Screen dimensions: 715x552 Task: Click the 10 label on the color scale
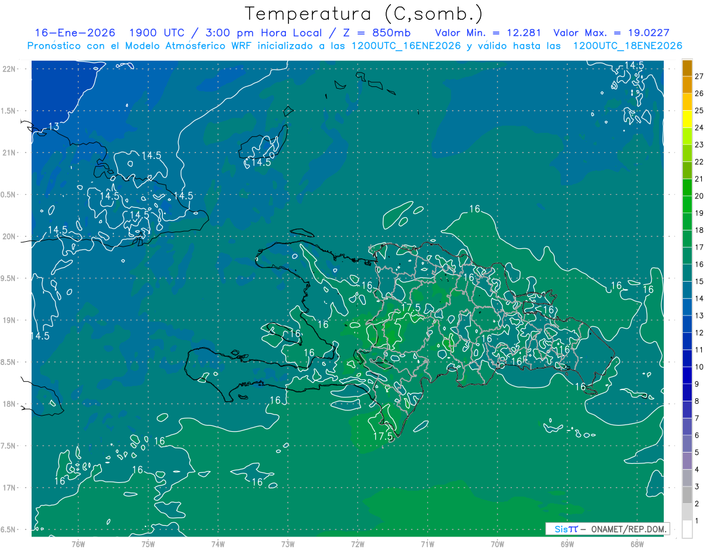pyautogui.click(x=700, y=367)
